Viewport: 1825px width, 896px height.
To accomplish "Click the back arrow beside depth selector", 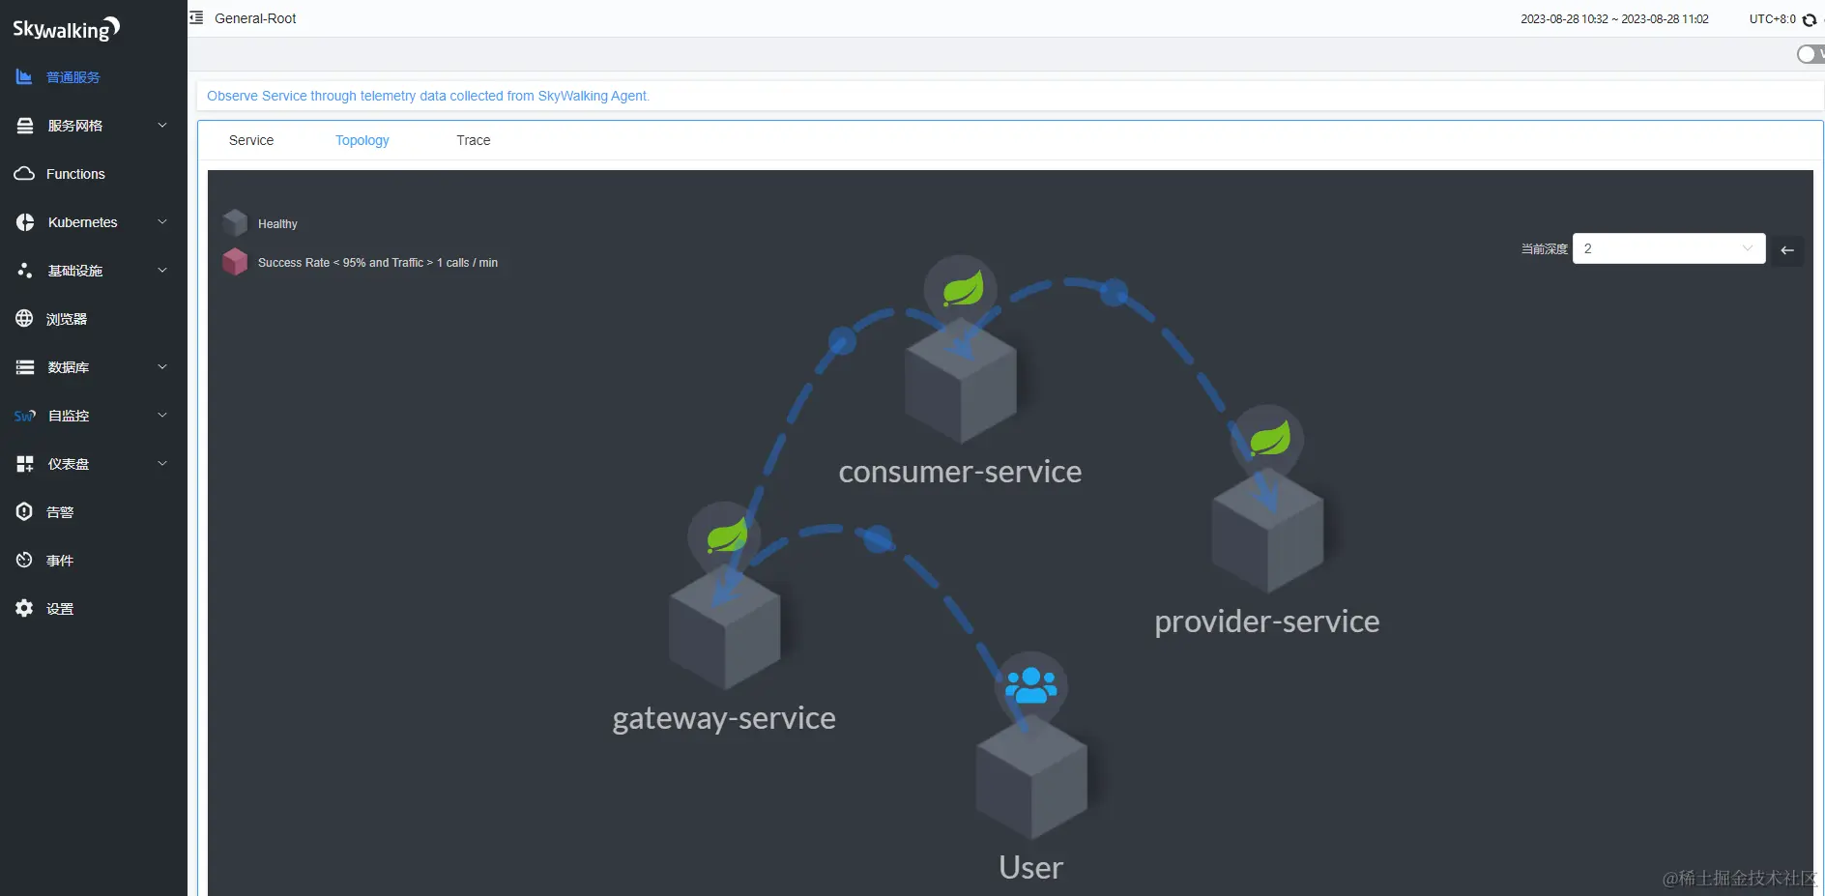I will (x=1787, y=249).
